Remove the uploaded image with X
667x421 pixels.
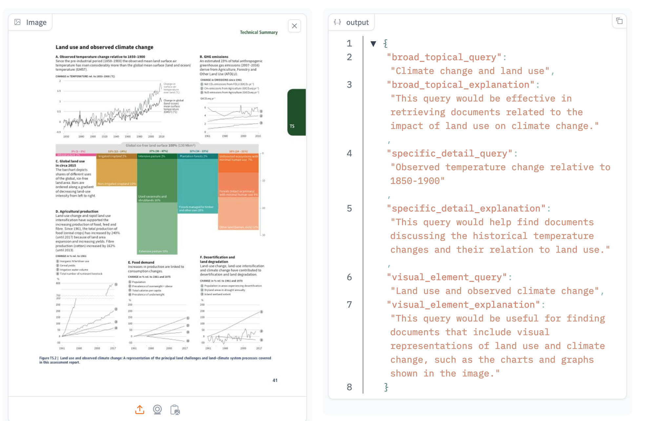click(294, 26)
